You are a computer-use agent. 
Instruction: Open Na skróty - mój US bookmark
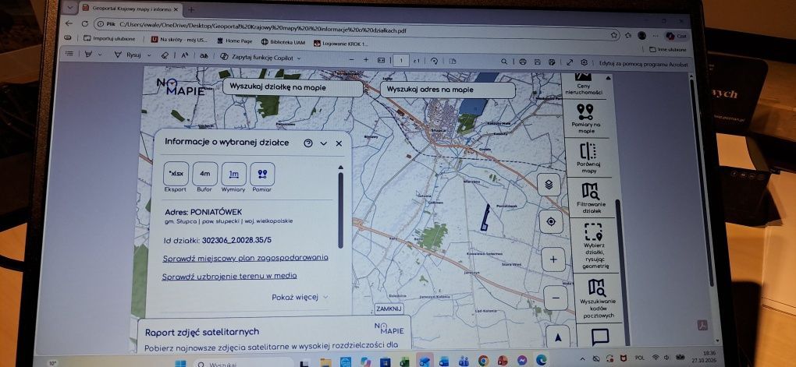click(x=179, y=40)
